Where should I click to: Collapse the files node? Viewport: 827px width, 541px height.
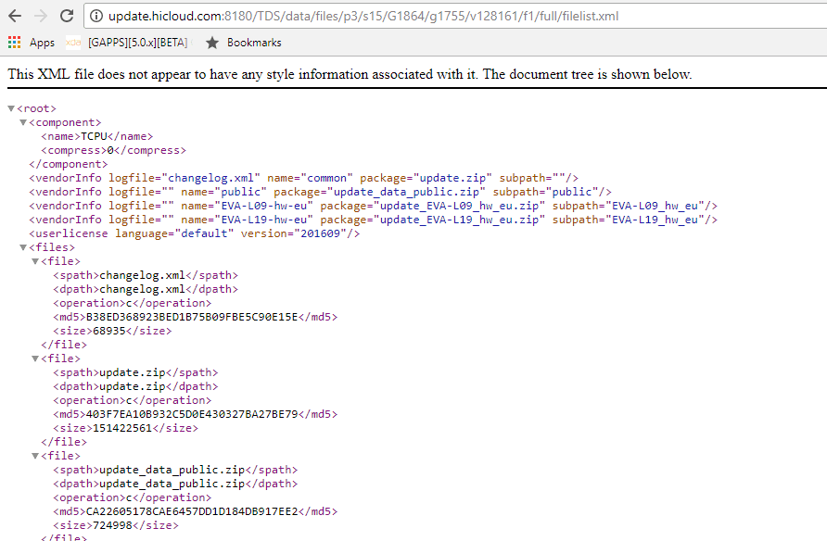(23, 247)
